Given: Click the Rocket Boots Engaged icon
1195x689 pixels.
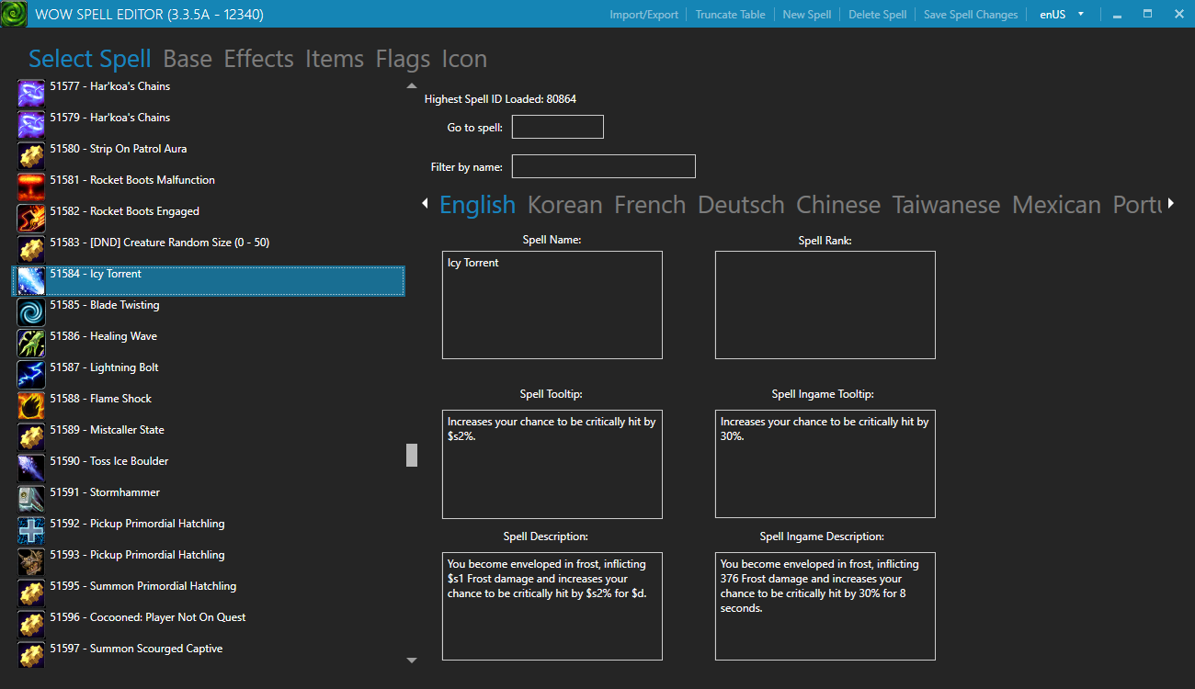Looking at the screenshot, I should point(31,218).
